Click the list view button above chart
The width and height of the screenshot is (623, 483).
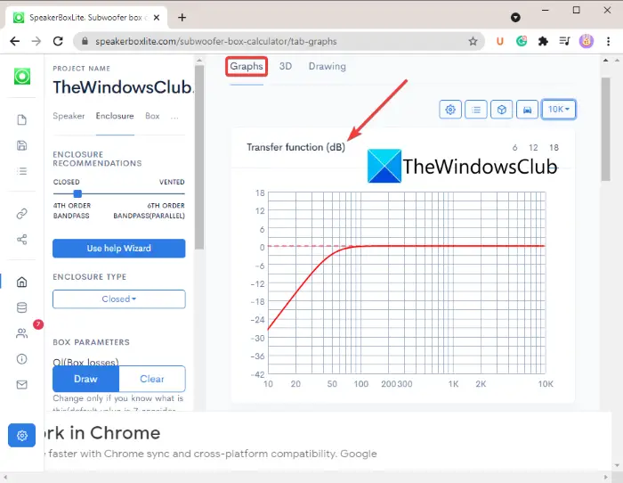(x=476, y=109)
